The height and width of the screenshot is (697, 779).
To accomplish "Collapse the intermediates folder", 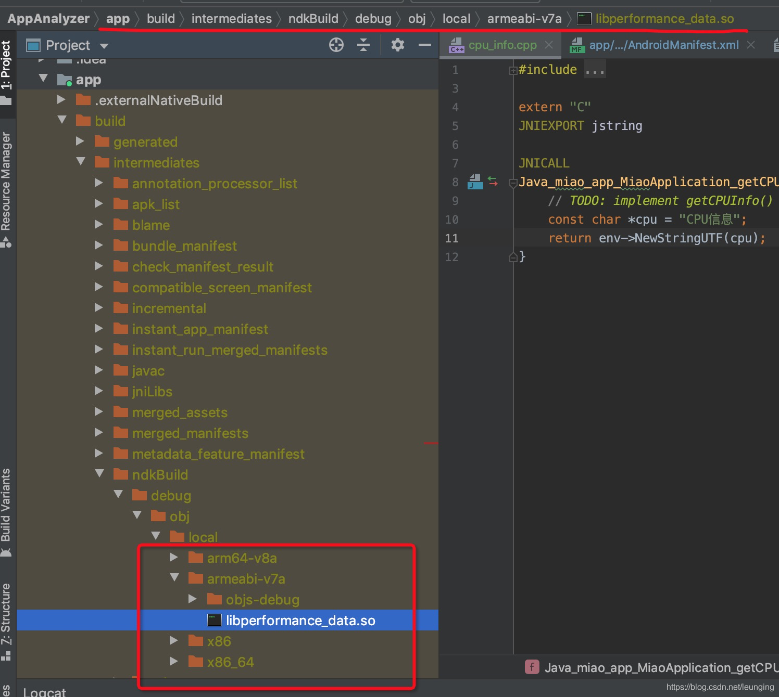I will [x=81, y=162].
